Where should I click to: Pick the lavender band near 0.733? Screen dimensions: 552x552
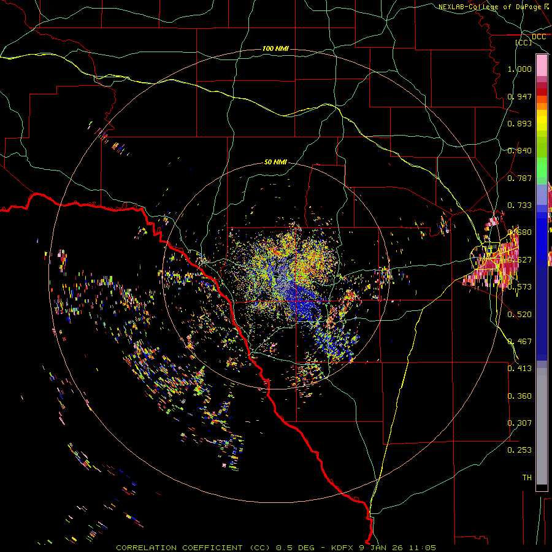coord(542,194)
